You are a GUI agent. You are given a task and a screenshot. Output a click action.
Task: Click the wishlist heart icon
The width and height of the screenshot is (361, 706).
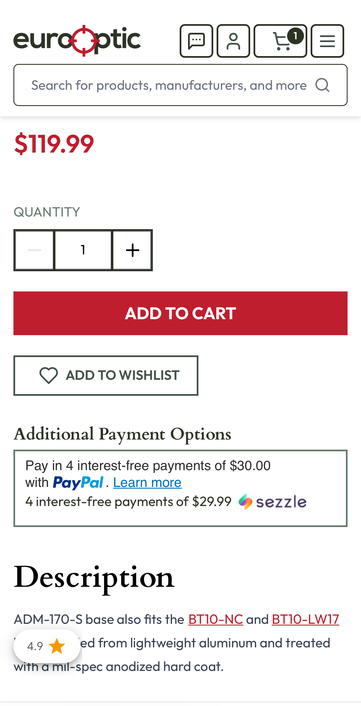pyautogui.click(x=49, y=375)
